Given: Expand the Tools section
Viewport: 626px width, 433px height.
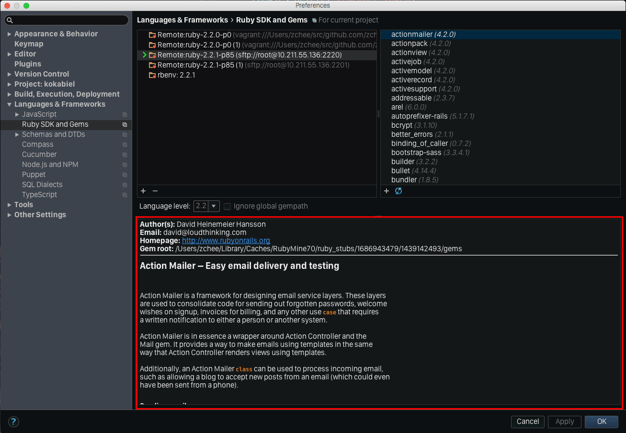Looking at the screenshot, I should [10, 205].
